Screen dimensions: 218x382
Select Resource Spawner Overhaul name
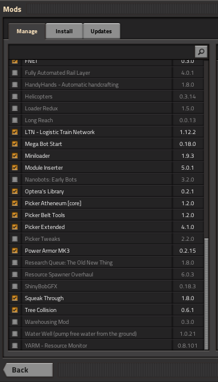pyautogui.click(x=59, y=274)
